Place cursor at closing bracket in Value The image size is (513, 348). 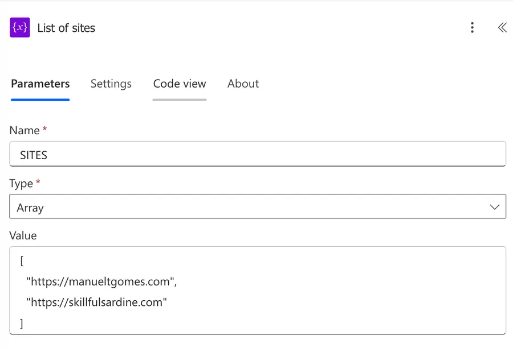click(22, 324)
